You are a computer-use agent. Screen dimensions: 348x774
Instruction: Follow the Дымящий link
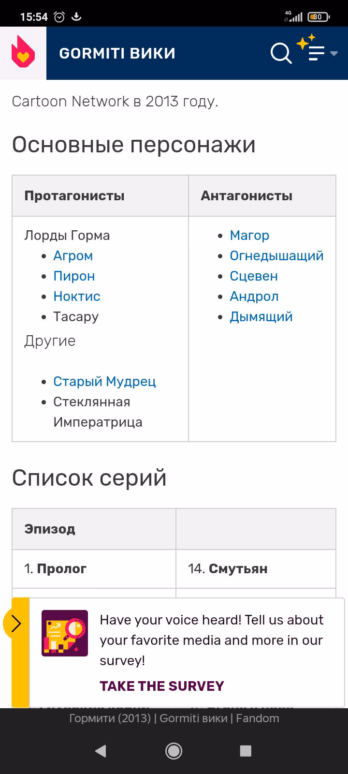(x=261, y=317)
